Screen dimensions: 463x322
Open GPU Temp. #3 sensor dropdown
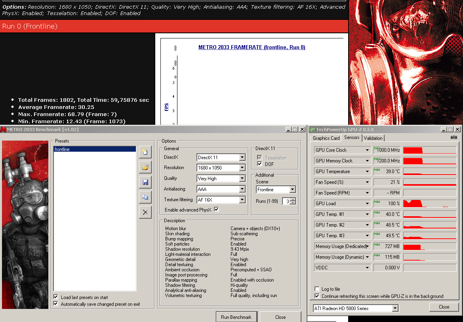pyautogui.click(x=367, y=235)
